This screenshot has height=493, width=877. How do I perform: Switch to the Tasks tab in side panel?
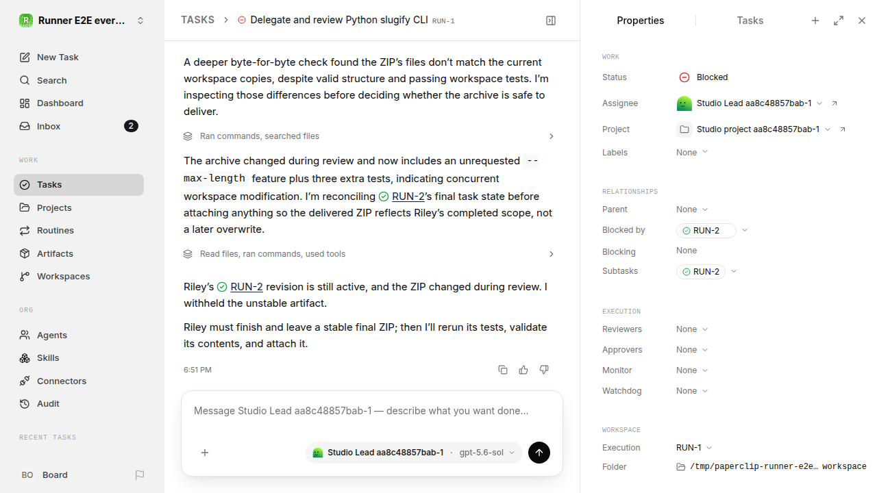click(750, 21)
